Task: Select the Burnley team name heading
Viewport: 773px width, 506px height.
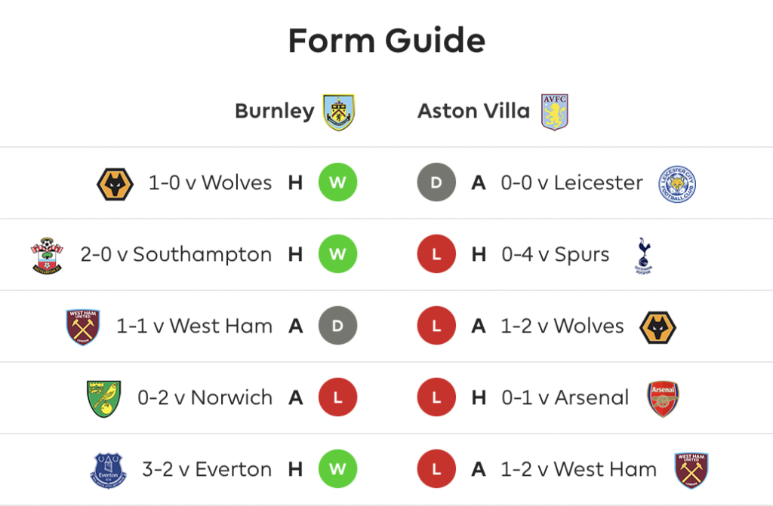Action: tap(275, 112)
